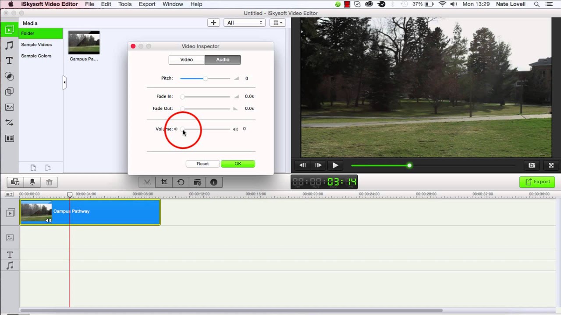Viewport: 561px width, 315px height.
Task: Click the clip's speaker icon in the timeline
Action: pos(48,220)
